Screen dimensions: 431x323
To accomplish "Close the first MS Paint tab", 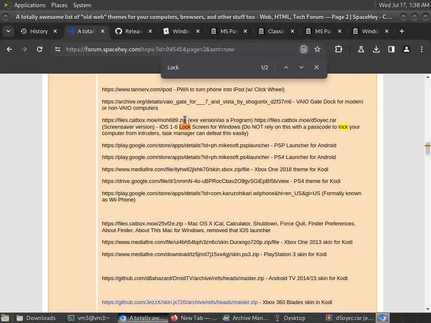I will (x=245, y=31).
